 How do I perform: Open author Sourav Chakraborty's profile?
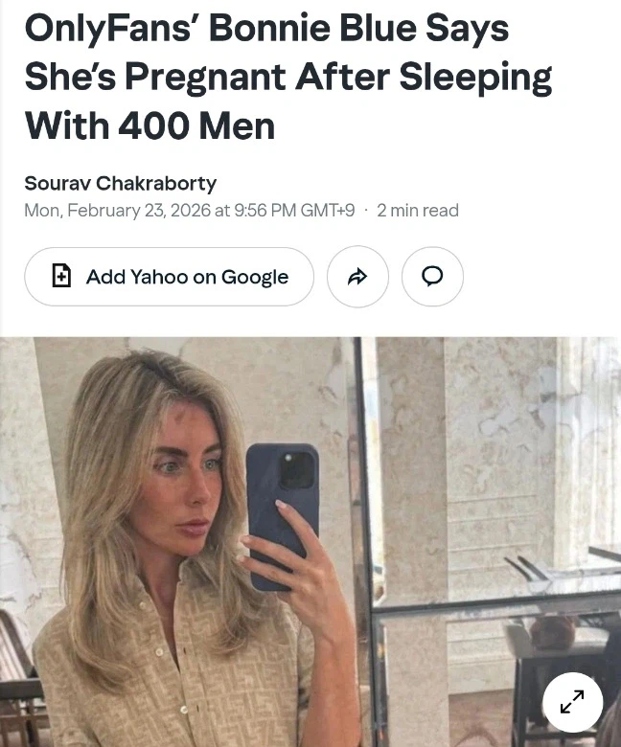pos(121,183)
